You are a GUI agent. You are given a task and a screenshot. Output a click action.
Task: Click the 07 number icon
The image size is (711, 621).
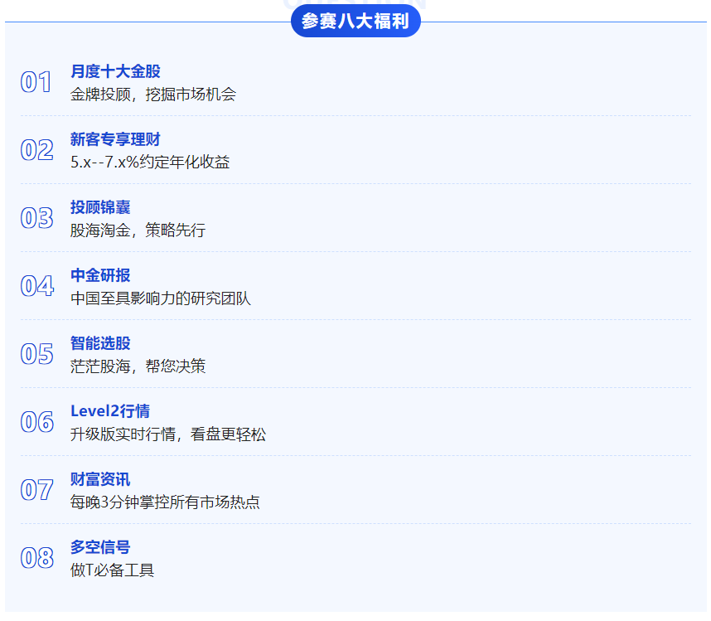click(x=36, y=490)
